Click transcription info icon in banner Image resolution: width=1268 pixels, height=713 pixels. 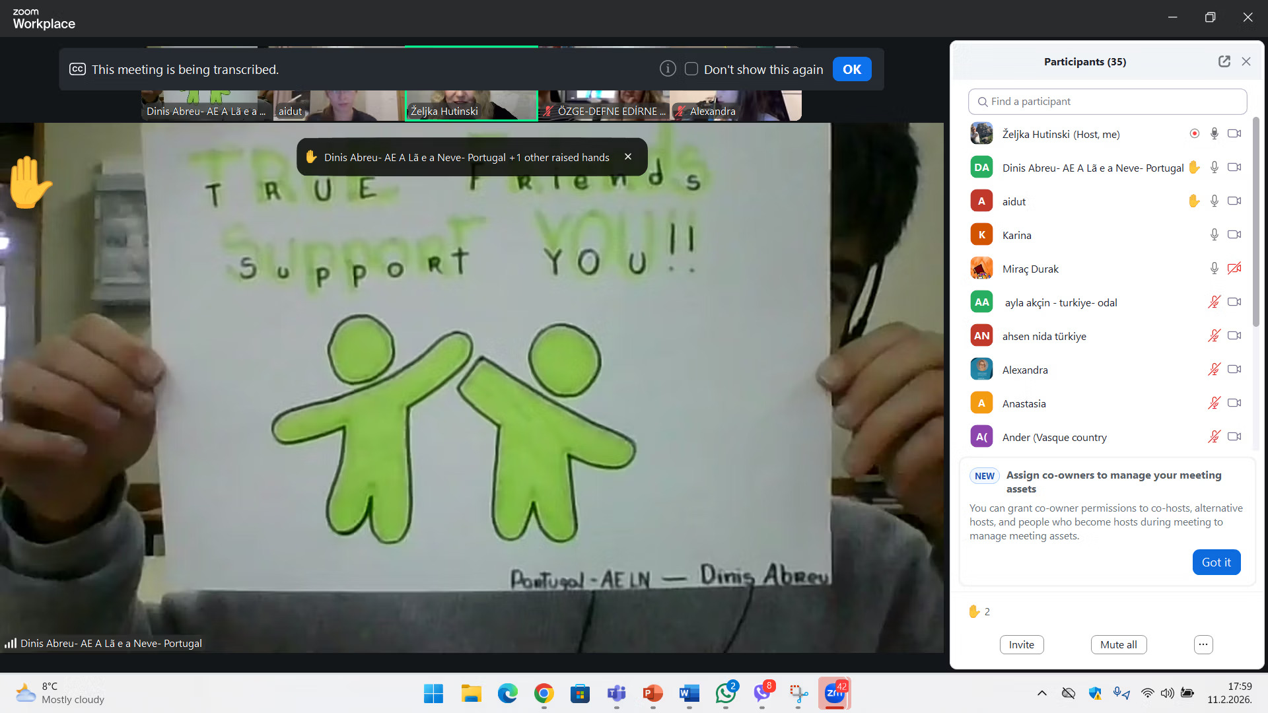[668, 69]
